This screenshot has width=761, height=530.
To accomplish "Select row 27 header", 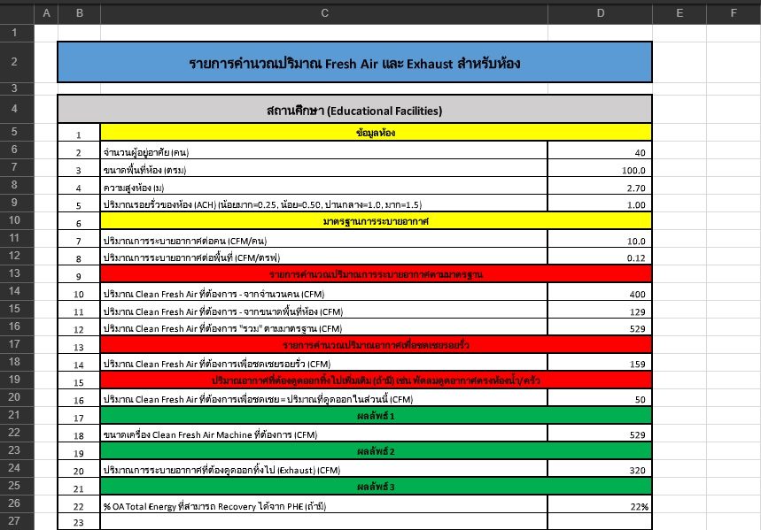I will [16, 522].
